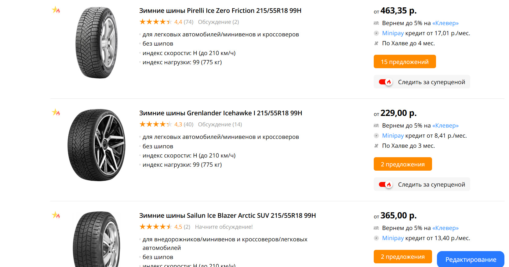Open Pirelli Ice Zero Friction product title
The width and height of the screenshot is (509, 267).
[220, 11]
